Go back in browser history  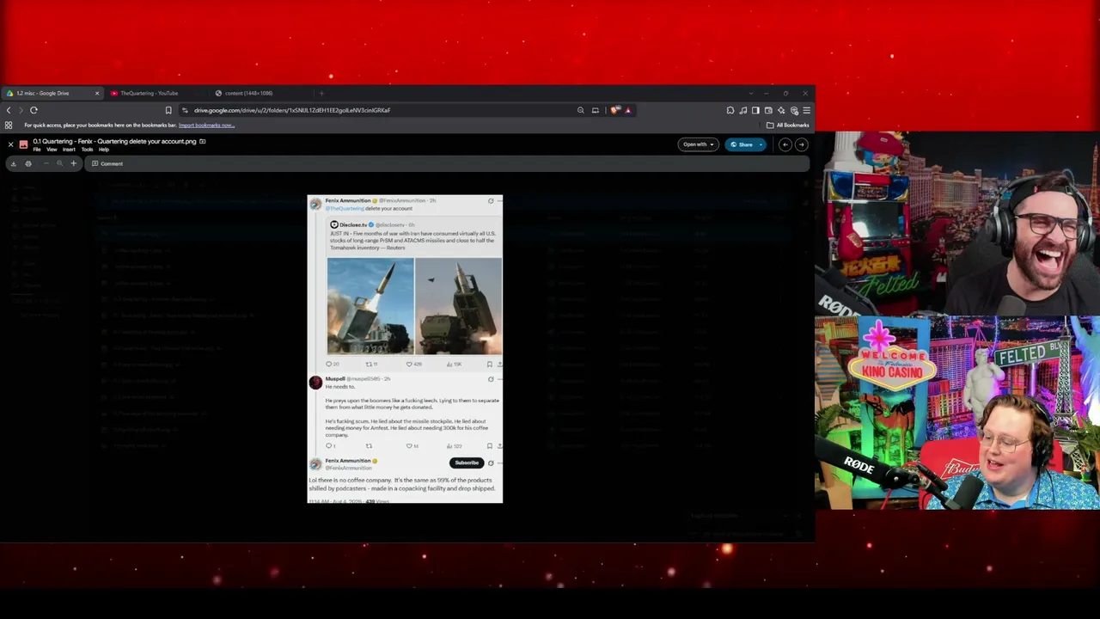[9, 110]
